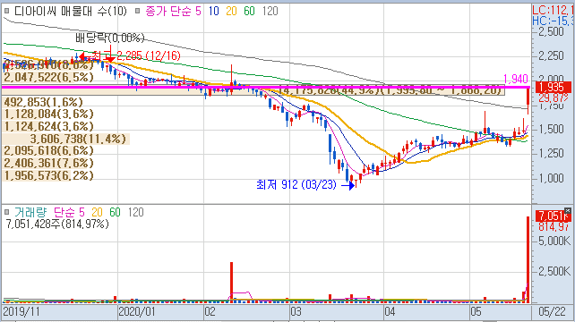This screenshot has height=322, width=575.
Task: Select the 거래량 volume indicator title
Action: click(x=30, y=212)
